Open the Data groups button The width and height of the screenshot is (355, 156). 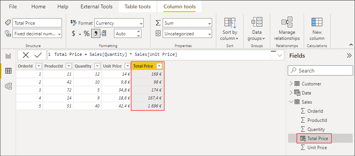[257, 29]
